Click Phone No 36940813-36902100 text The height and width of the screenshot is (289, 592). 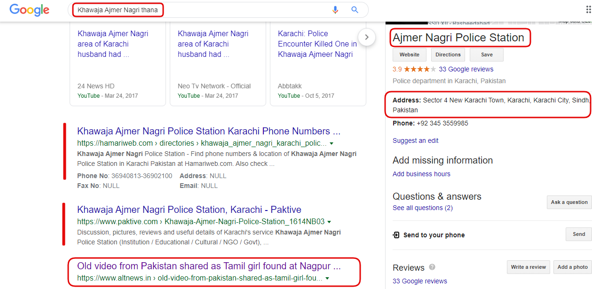pos(125,176)
